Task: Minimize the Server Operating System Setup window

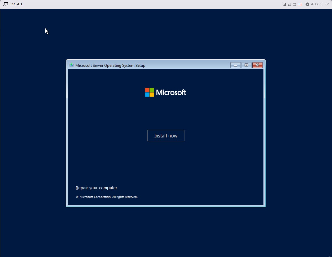Action: pos(235,65)
